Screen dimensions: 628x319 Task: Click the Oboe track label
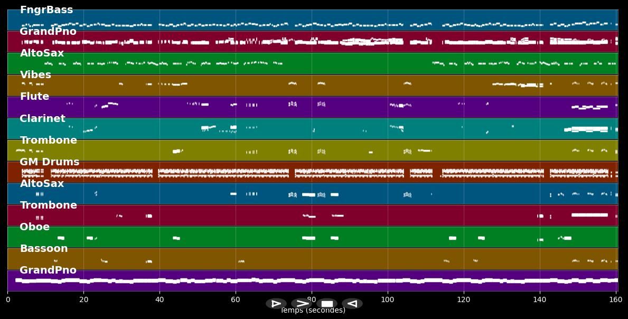(x=34, y=227)
